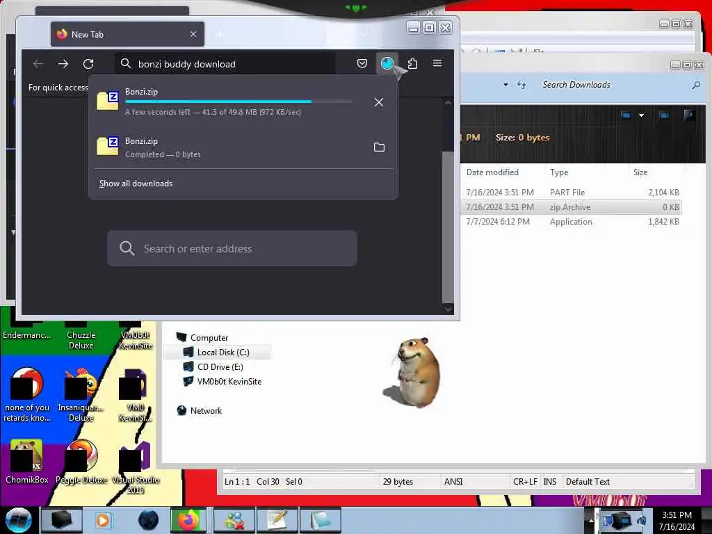Sort by Date modified column

pyautogui.click(x=492, y=172)
